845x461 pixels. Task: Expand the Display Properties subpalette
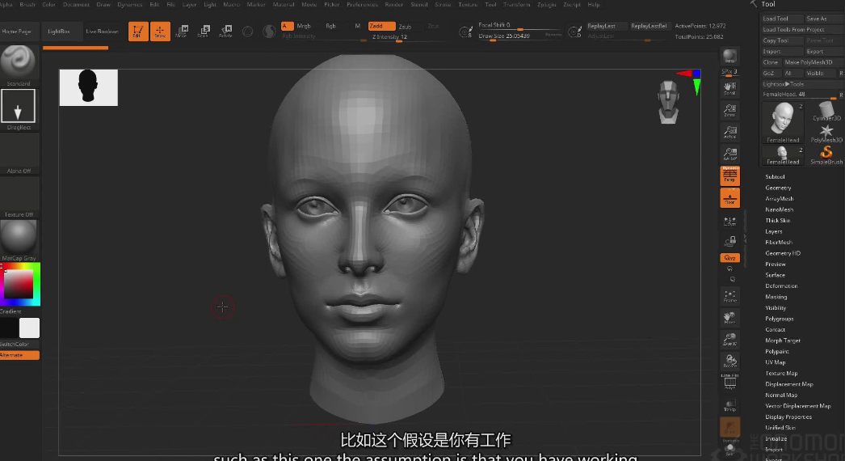point(788,417)
